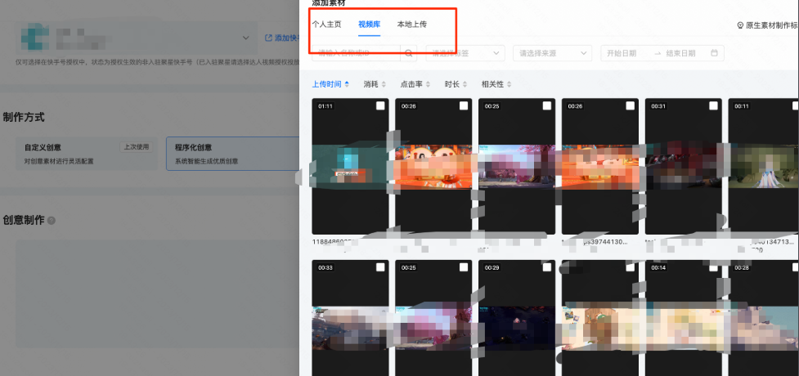The image size is (799, 376).
Task: Click the search magnifier icon
Action: (408, 53)
